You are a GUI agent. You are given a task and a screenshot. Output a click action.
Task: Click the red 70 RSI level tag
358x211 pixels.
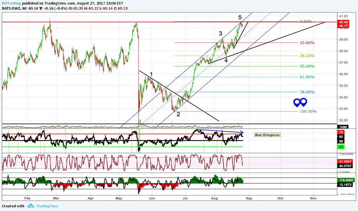[341, 132]
